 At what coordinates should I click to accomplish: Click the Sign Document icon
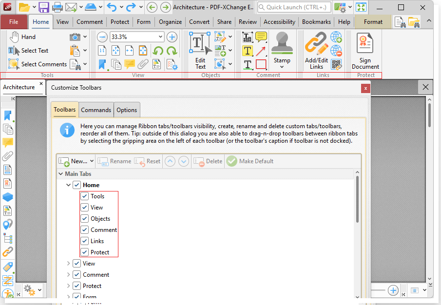365,51
